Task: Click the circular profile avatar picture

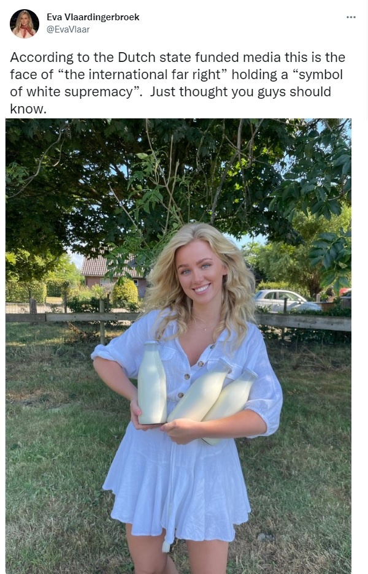Action: point(25,24)
